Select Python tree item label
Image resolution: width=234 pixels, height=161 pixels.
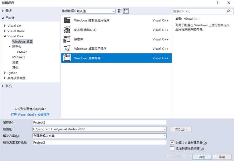(x=12, y=73)
